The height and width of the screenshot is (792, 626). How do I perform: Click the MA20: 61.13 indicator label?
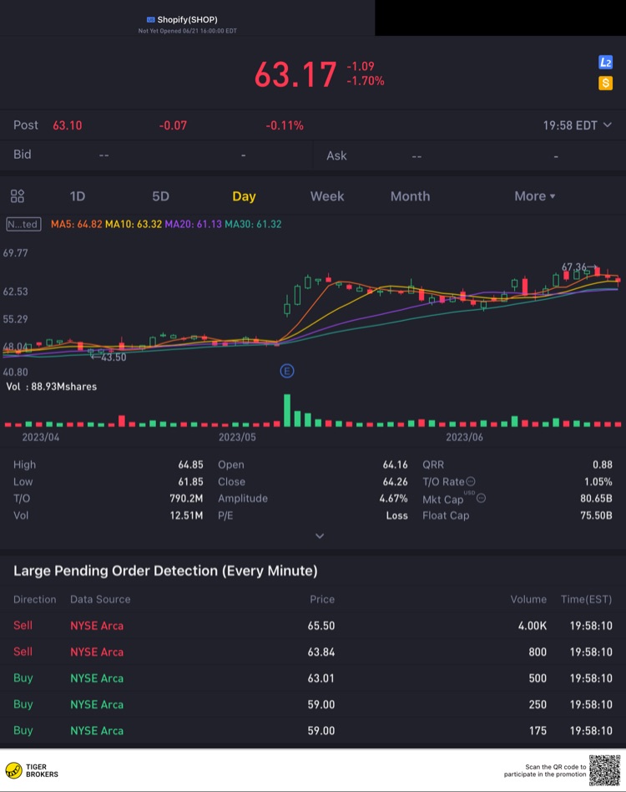point(193,224)
